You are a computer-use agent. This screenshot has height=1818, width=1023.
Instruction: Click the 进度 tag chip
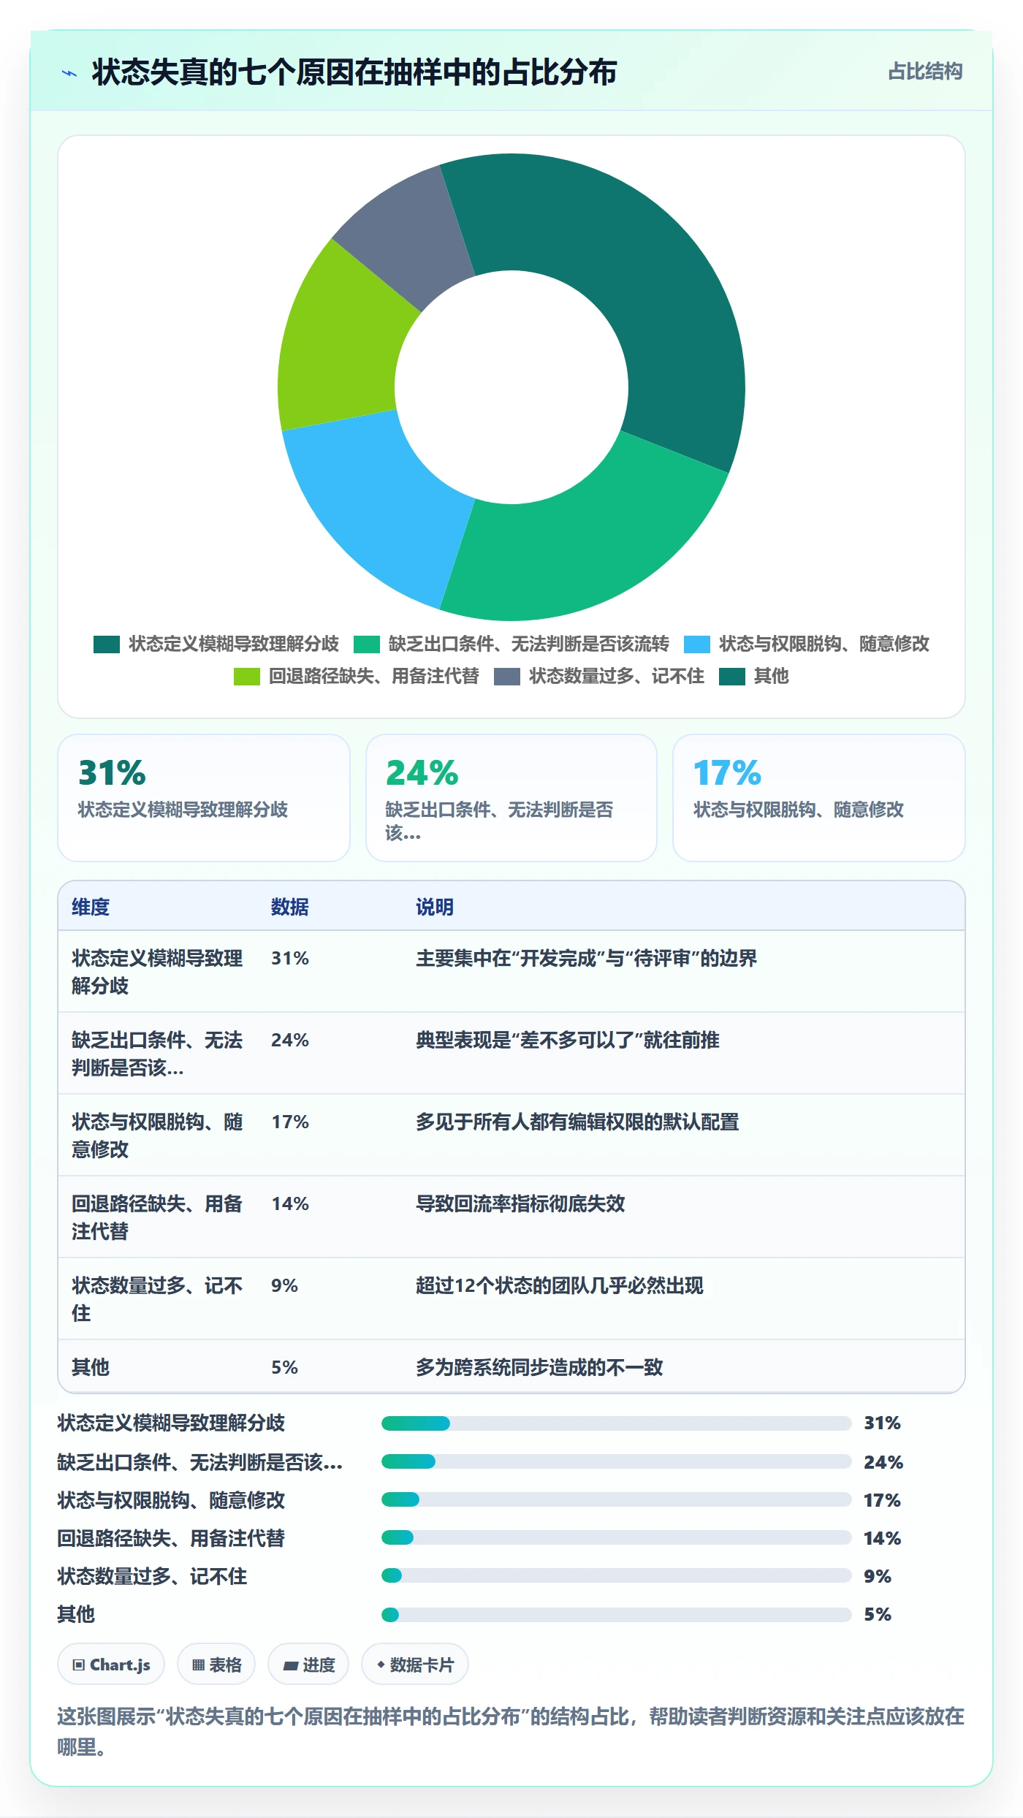click(x=308, y=1665)
